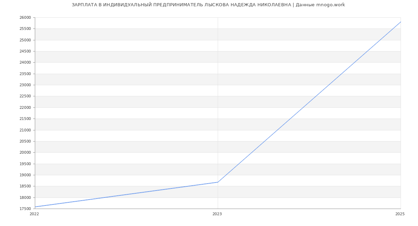This screenshot has width=418, height=226.
Task: Click the 26000 y-axis label
Action: (25, 18)
